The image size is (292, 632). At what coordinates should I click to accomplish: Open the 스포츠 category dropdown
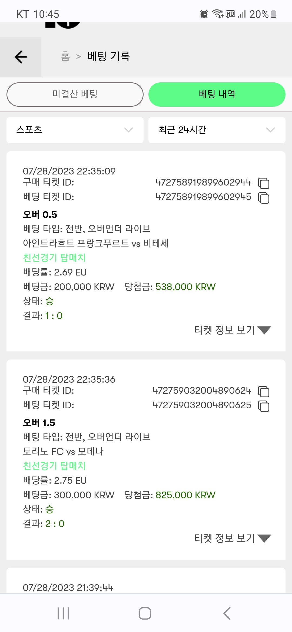75,130
